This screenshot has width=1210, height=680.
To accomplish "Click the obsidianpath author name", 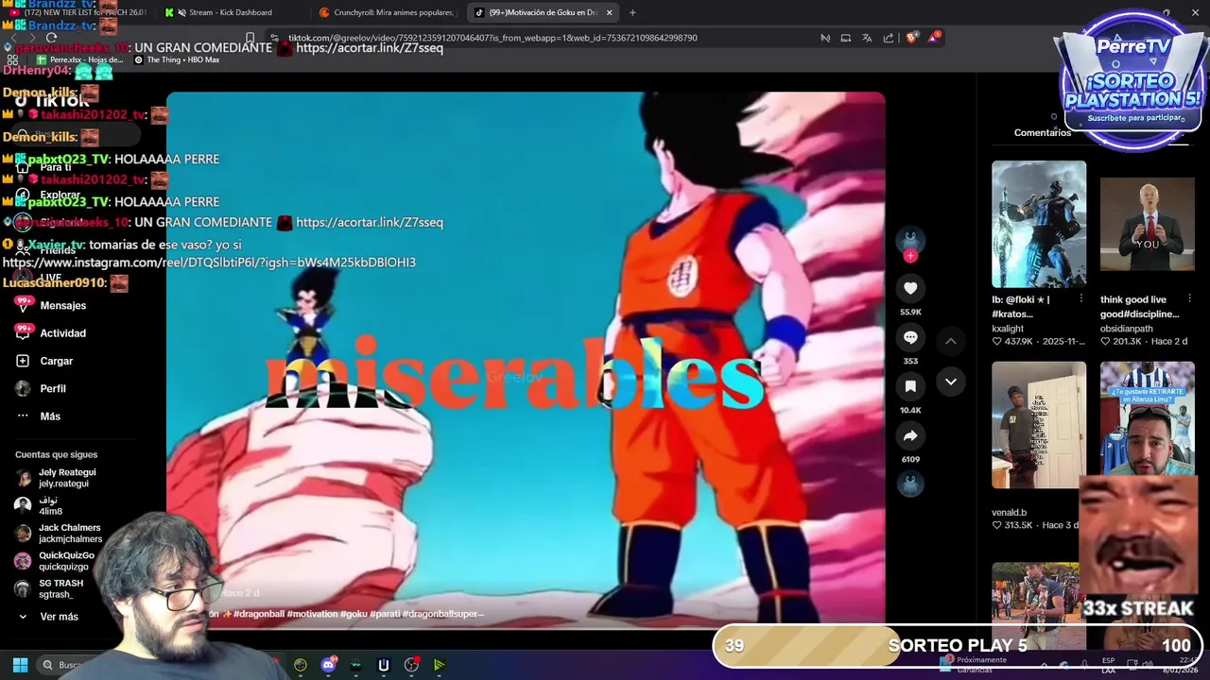I will pyautogui.click(x=1127, y=329).
